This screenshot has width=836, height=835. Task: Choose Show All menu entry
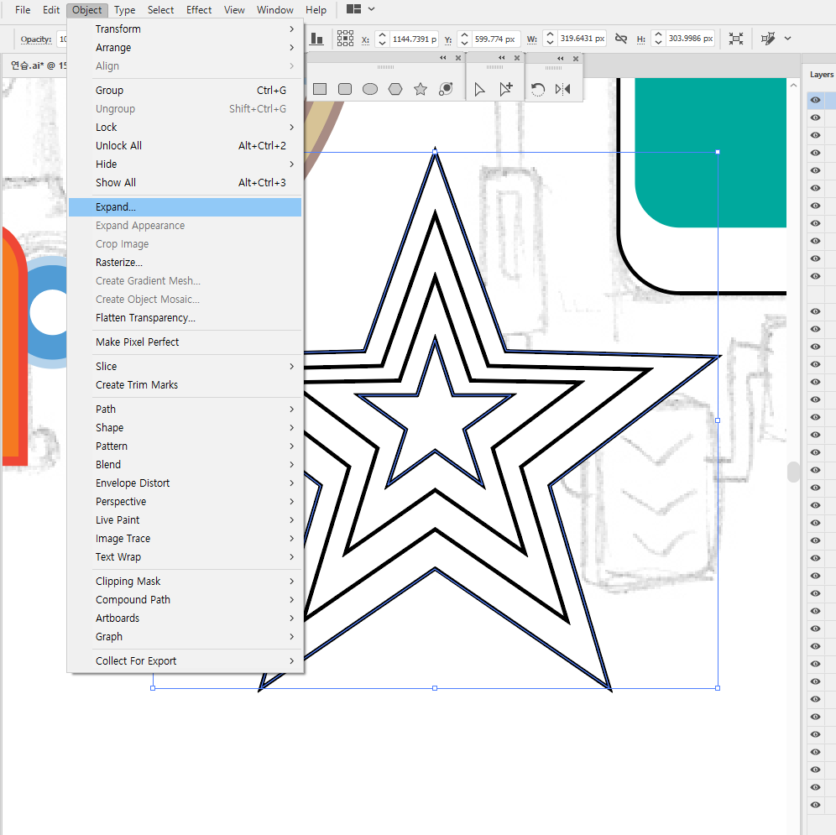pyautogui.click(x=185, y=182)
